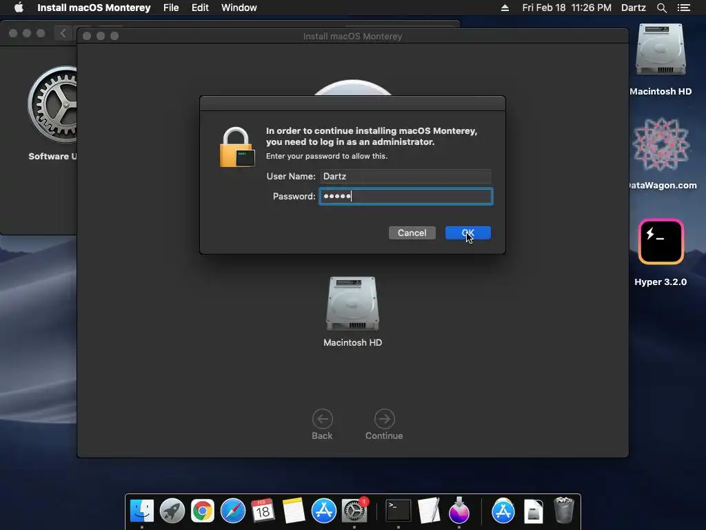Open TextEdit from the Dock
The width and height of the screenshot is (706, 530).
[x=429, y=511]
